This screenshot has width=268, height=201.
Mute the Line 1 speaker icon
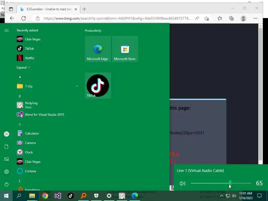[x=182, y=183]
